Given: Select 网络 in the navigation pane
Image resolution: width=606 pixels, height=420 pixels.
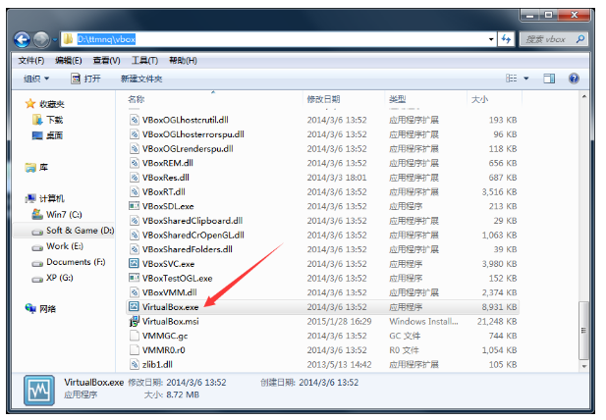Looking at the screenshot, I should tap(40, 308).
